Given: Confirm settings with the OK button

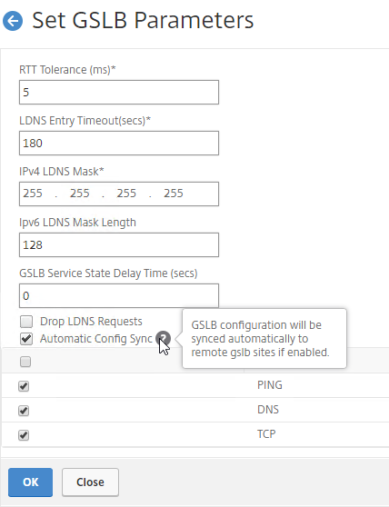Looking at the screenshot, I should 30,482.
